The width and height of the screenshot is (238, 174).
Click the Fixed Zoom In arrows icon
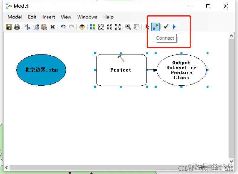(x=109, y=27)
